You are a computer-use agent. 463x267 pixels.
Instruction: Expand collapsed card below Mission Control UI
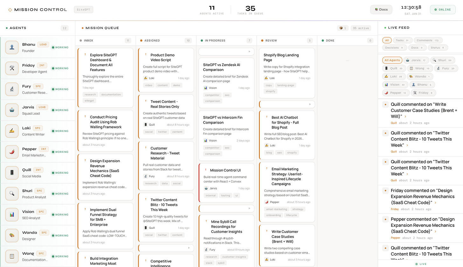(226, 208)
